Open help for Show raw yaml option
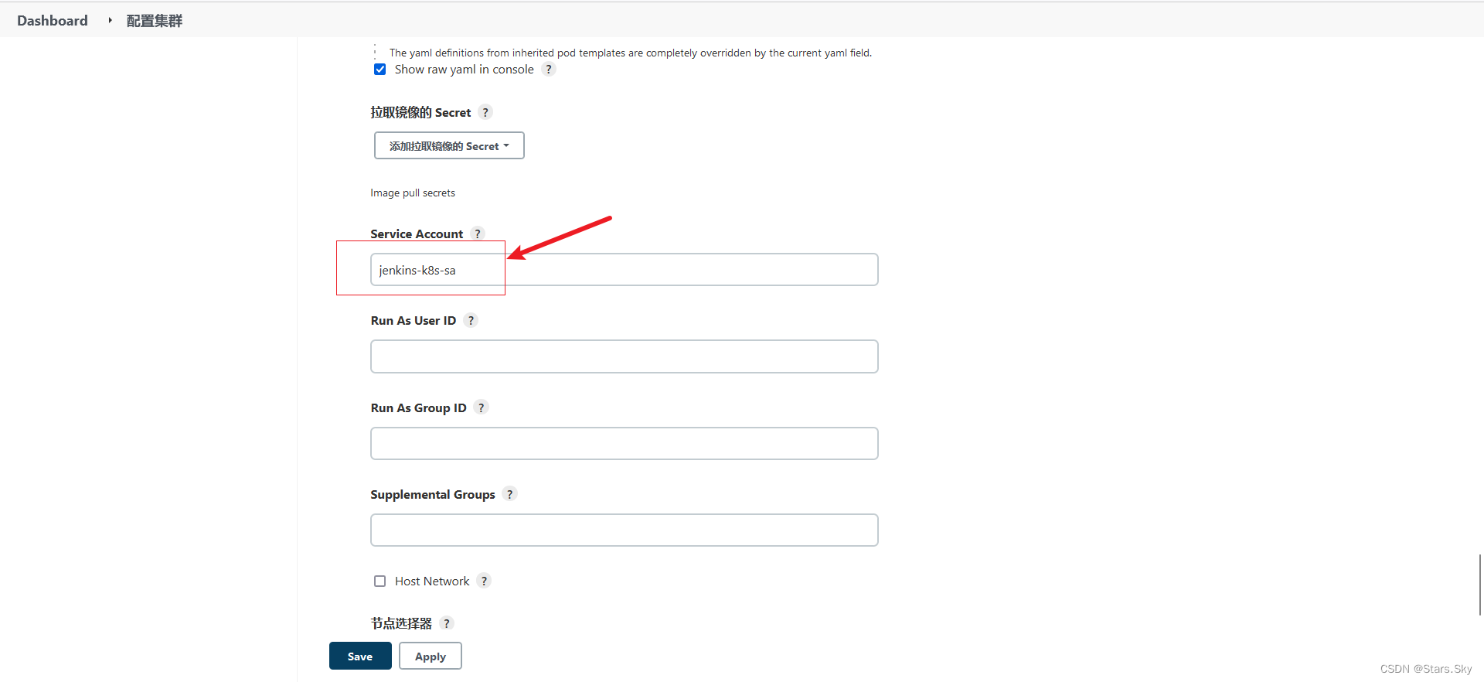1484x682 pixels. pos(549,69)
